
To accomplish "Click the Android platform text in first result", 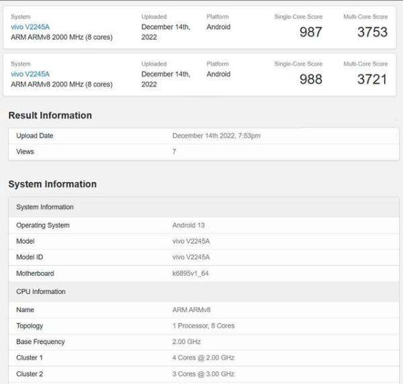I will (x=218, y=27).
